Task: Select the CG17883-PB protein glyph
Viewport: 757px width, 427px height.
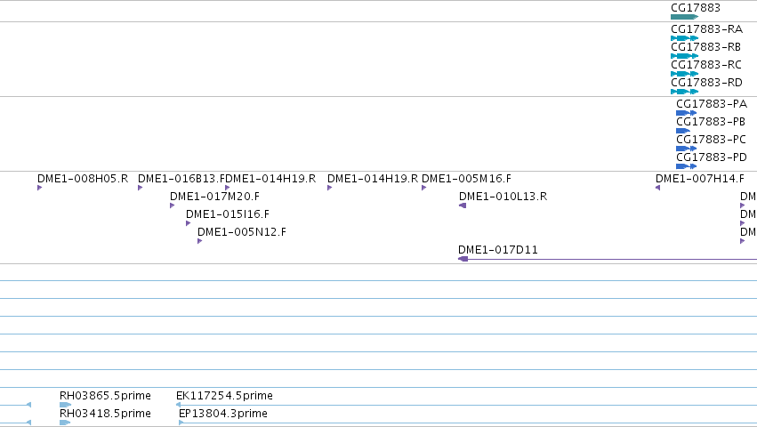Action: 682,131
